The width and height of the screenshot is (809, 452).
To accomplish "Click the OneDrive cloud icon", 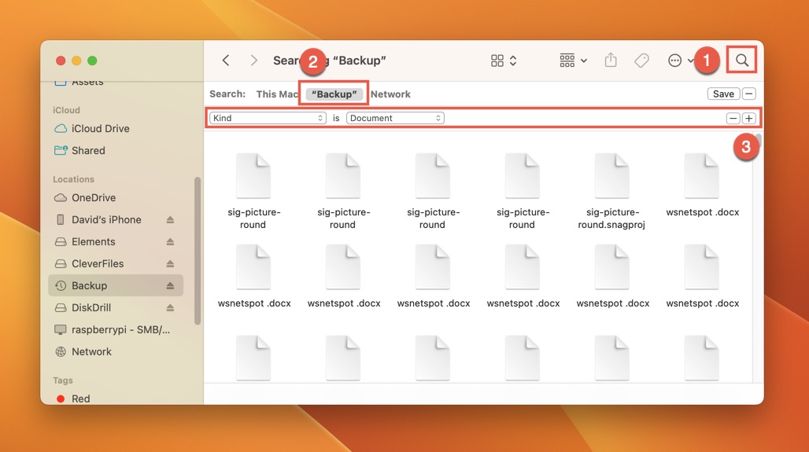I will click(x=61, y=197).
